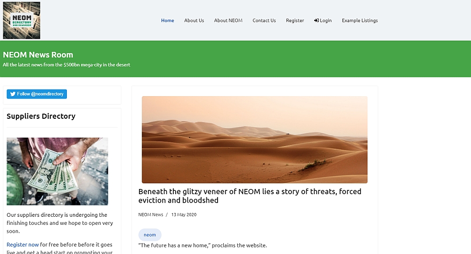Click the $500bn mega-city tagline text
The image size is (471, 254).
click(x=66, y=65)
